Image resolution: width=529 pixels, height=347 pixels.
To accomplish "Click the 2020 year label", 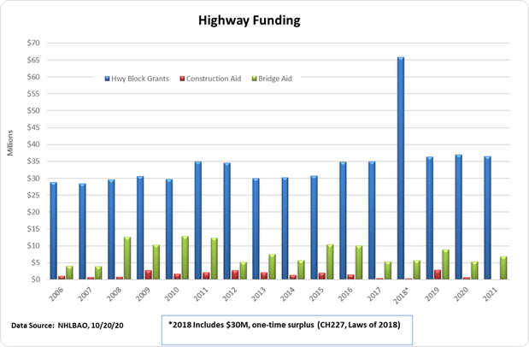I will [461, 294].
